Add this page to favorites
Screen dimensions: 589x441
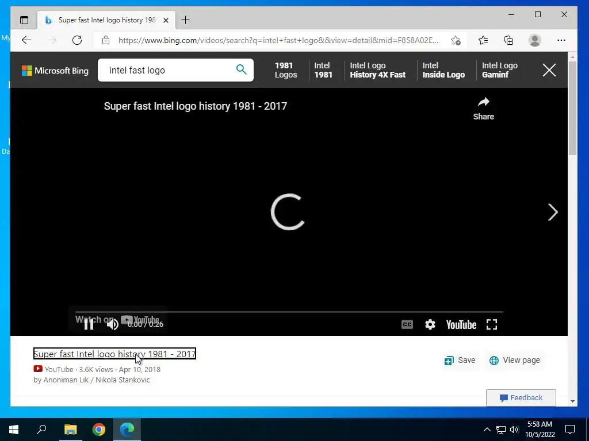pos(456,41)
